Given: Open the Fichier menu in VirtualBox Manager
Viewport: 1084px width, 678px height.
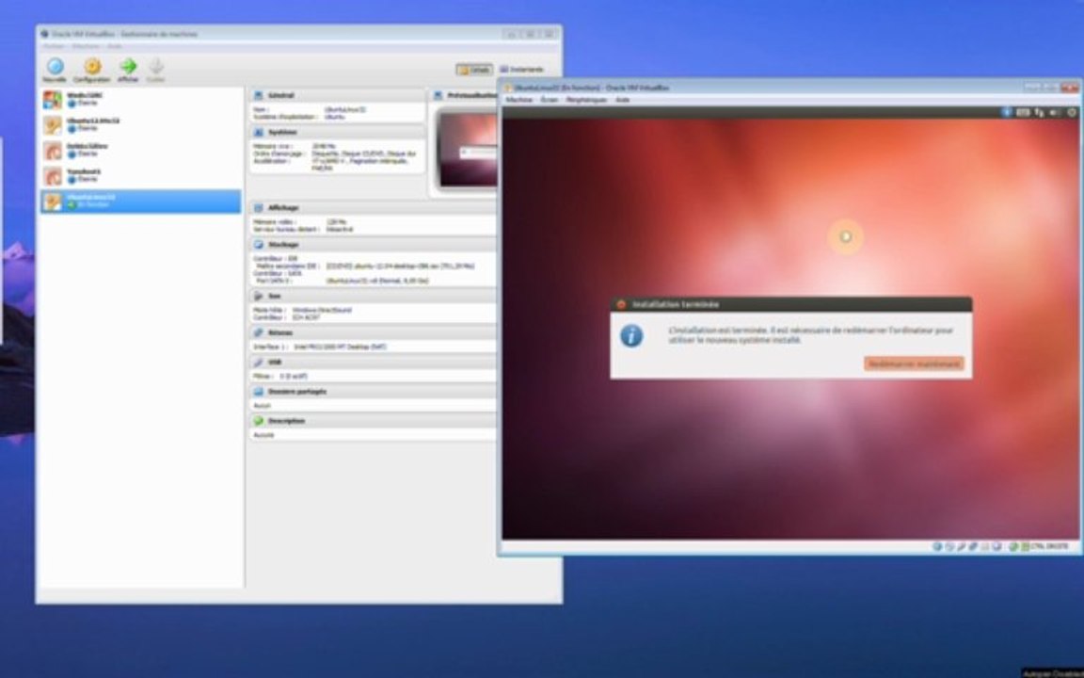Looking at the screenshot, I should point(54,46).
